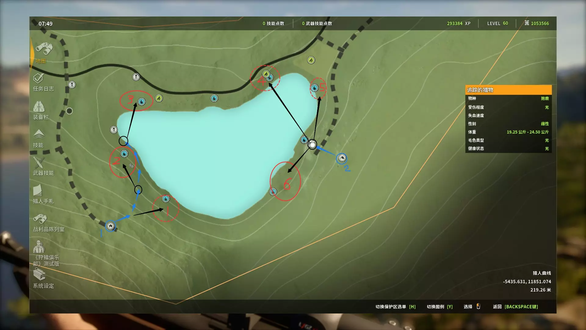Open the 技能 skills icon
Viewport: 586px width, 330px height.
click(x=39, y=134)
